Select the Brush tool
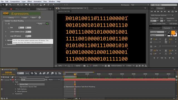This screenshot has width=178, height=100. coord(37,5)
